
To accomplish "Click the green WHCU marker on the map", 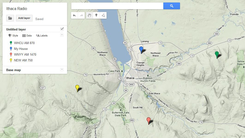I will [x=217, y=55].
